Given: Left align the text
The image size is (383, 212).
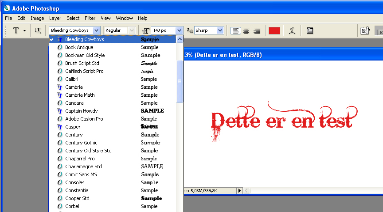Looking at the screenshot, I should coord(236,30).
